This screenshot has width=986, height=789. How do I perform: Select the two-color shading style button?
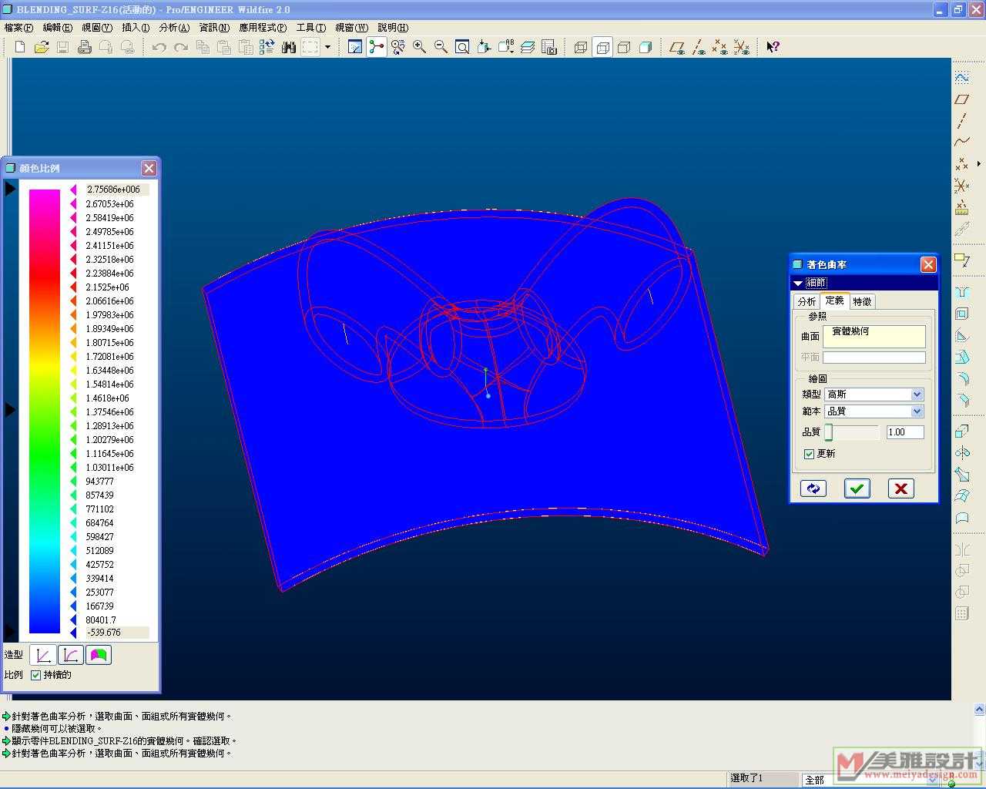point(99,655)
